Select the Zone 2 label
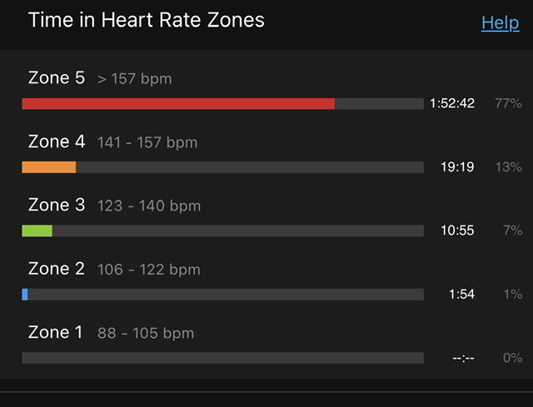The image size is (533, 407). 57,268
